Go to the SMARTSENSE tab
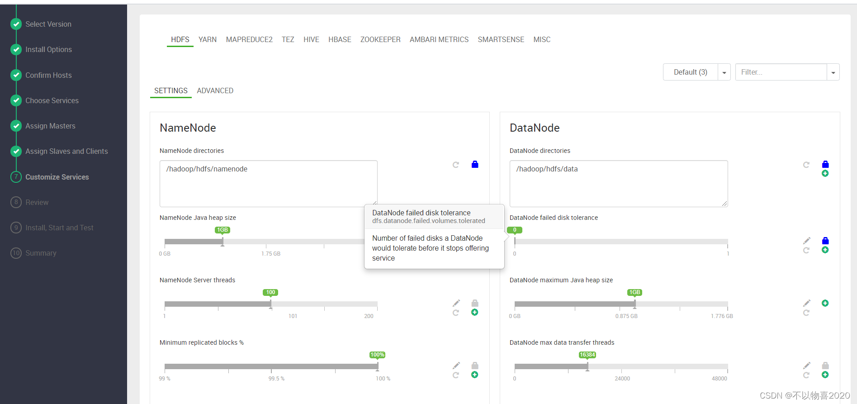Image resolution: width=857 pixels, height=404 pixels. [x=501, y=39]
